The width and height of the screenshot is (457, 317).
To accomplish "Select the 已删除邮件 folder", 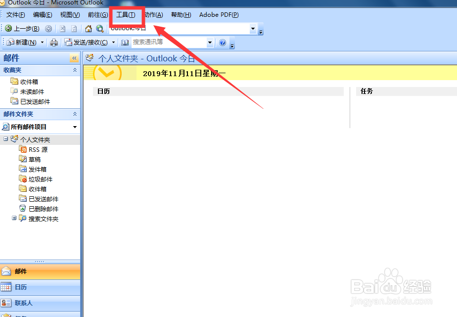I will (44, 209).
